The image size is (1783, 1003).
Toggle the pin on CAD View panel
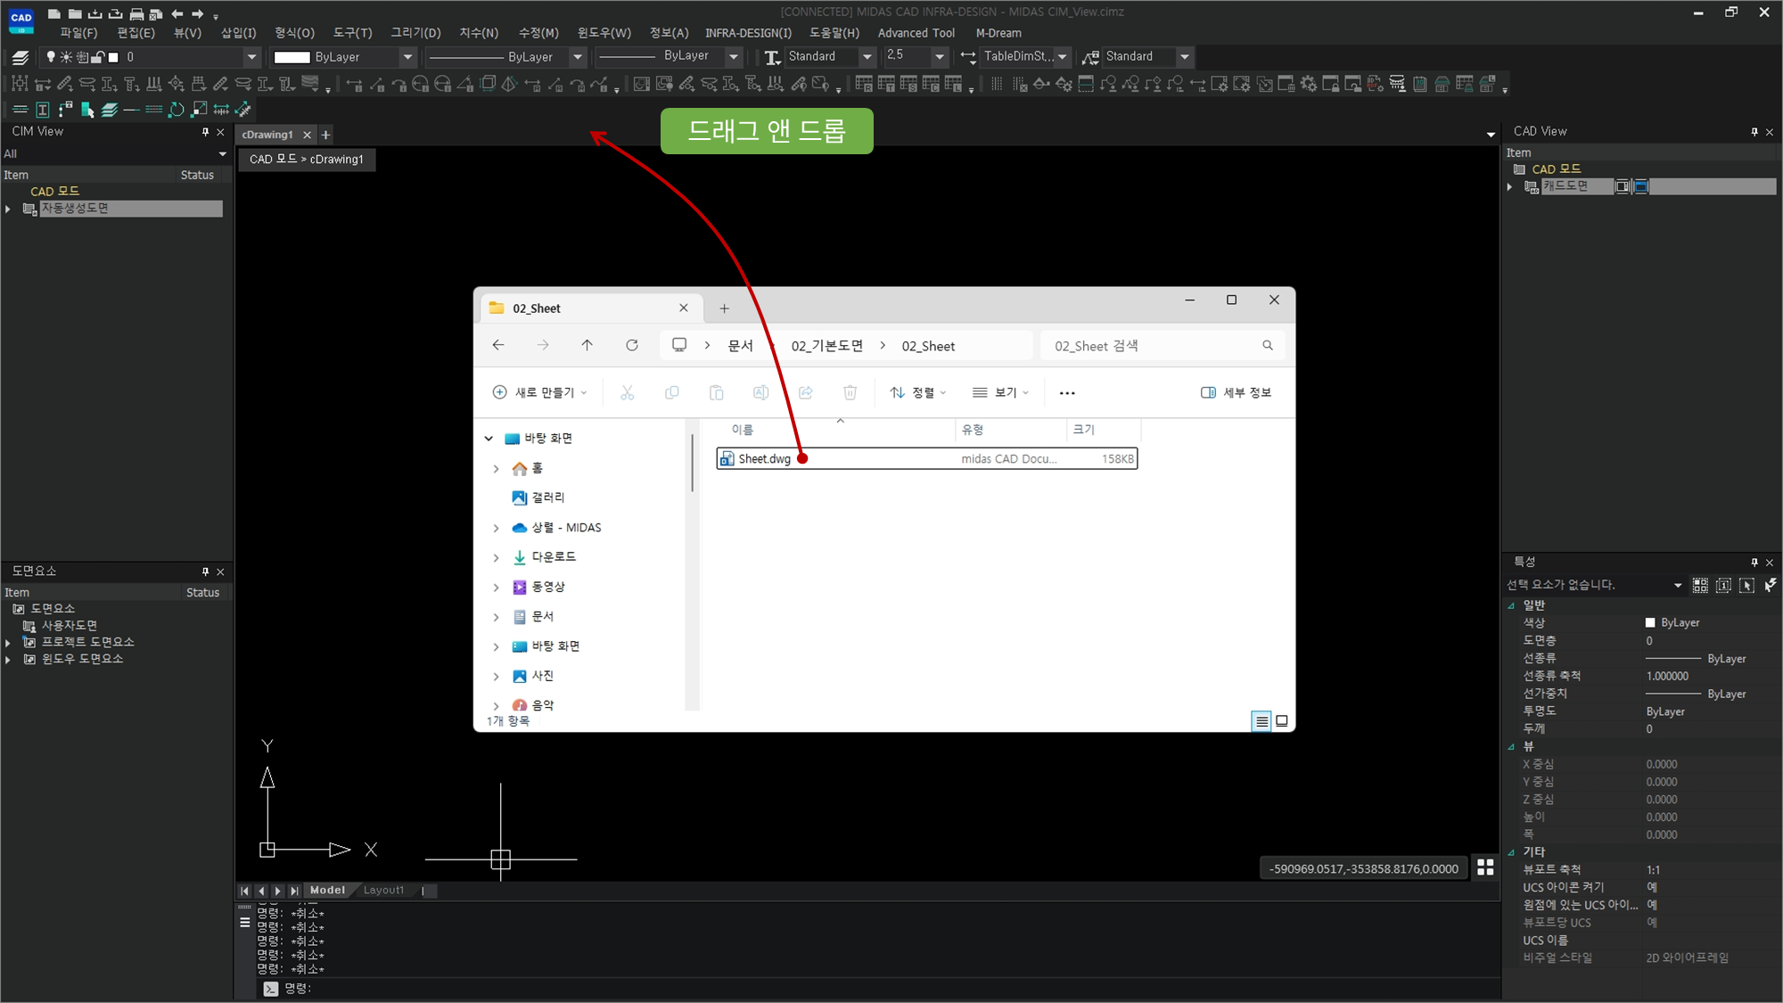tap(1754, 132)
